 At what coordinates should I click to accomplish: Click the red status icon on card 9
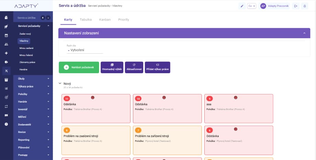(x=235, y=97)
